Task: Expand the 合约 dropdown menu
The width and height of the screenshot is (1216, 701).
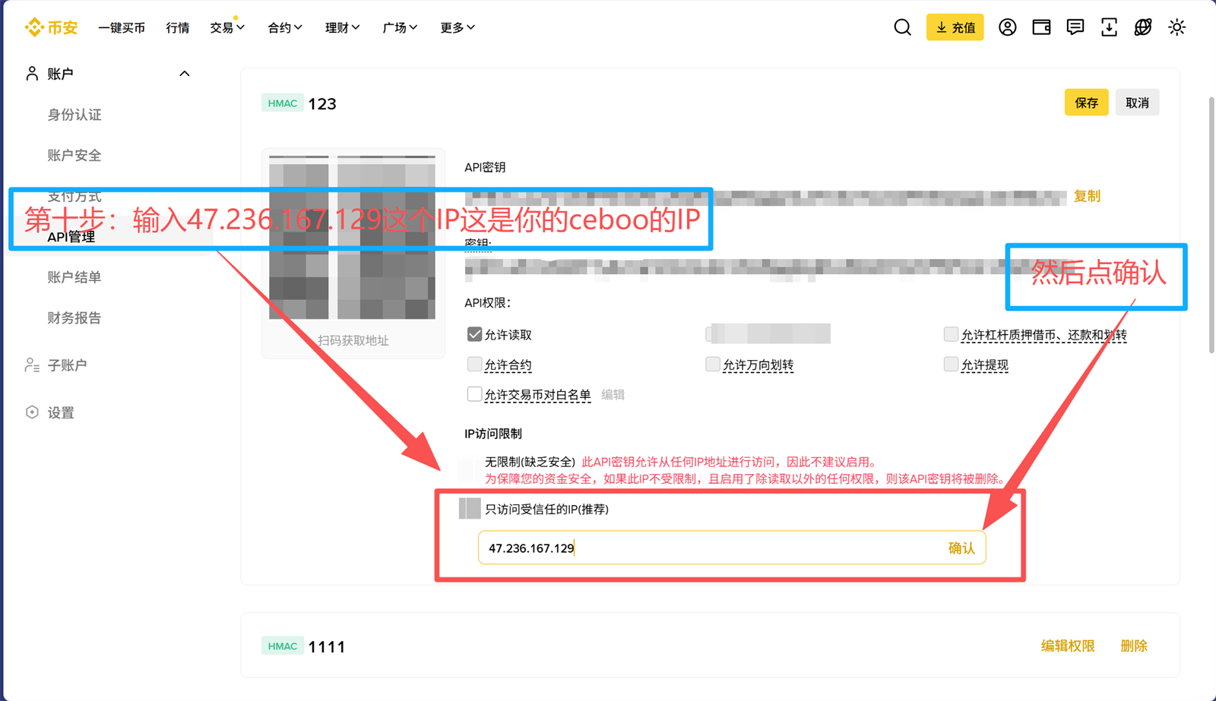Action: tap(285, 27)
